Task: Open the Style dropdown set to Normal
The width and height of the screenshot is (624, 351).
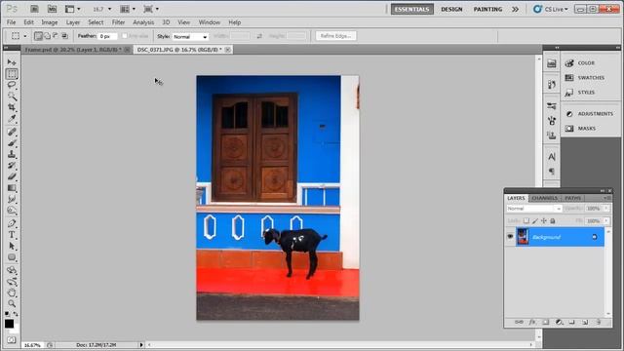Action: 190,37
